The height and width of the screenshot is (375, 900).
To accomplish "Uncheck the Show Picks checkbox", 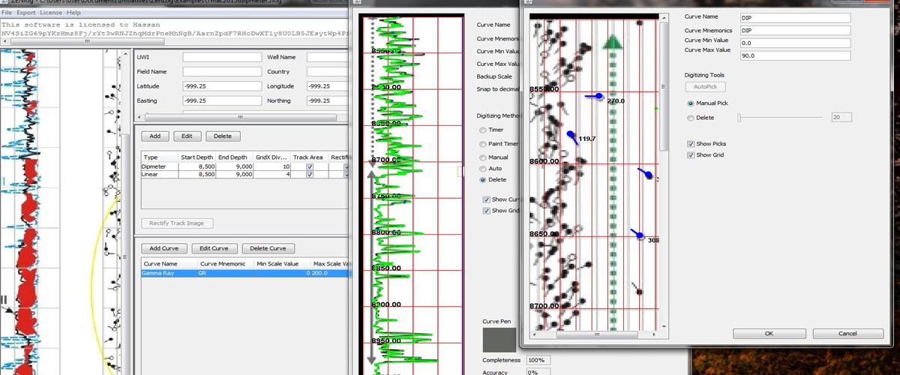I will [691, 143].
